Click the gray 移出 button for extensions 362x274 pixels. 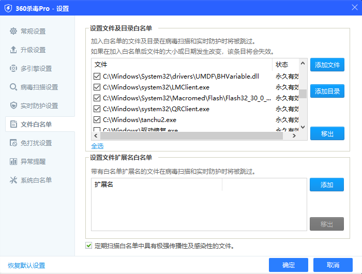pos(327,224)
